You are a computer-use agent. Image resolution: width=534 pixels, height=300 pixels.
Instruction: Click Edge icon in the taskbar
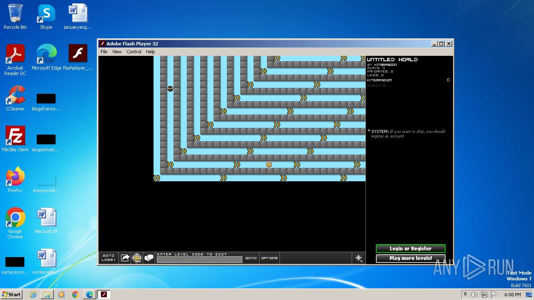tap(90, 295)
